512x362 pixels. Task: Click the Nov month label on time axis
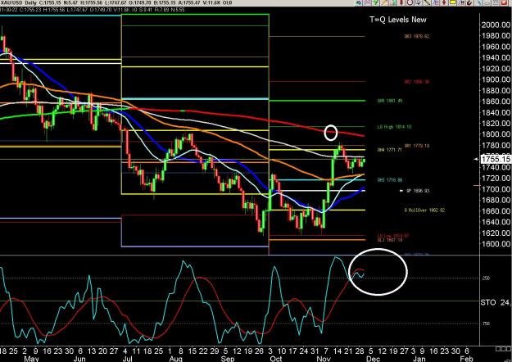(x=324, y=359)
